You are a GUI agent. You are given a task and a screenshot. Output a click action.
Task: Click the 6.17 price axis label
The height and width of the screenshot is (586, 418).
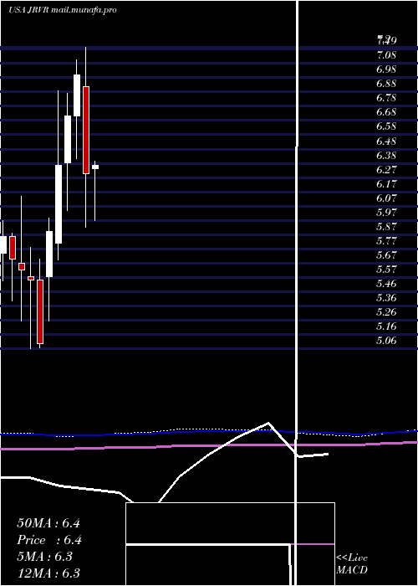(386, 184)
